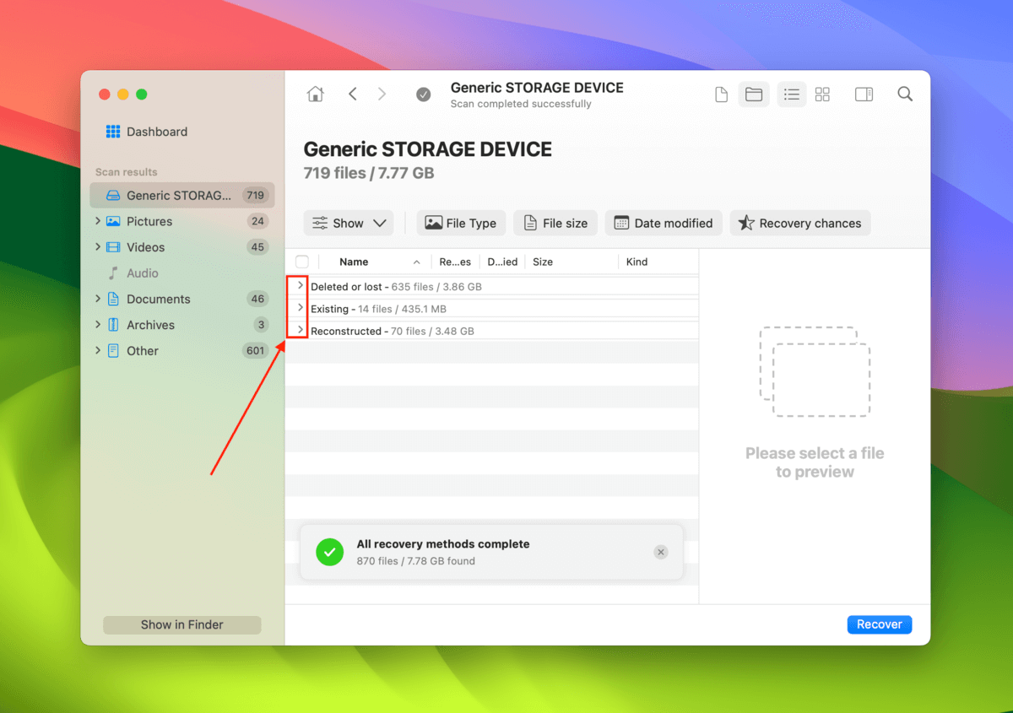The width and height of the screenshot is (1013, 713).
Task: Expand the Deleted or lost group
Action: pos(301,286)
